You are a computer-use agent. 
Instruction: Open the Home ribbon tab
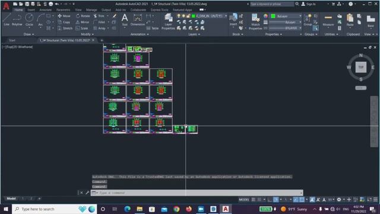18,10
